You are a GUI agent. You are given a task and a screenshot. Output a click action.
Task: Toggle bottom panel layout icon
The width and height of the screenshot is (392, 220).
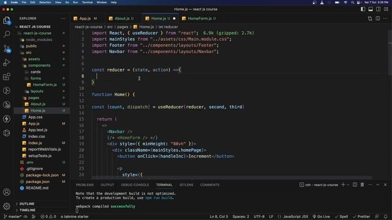371,9
